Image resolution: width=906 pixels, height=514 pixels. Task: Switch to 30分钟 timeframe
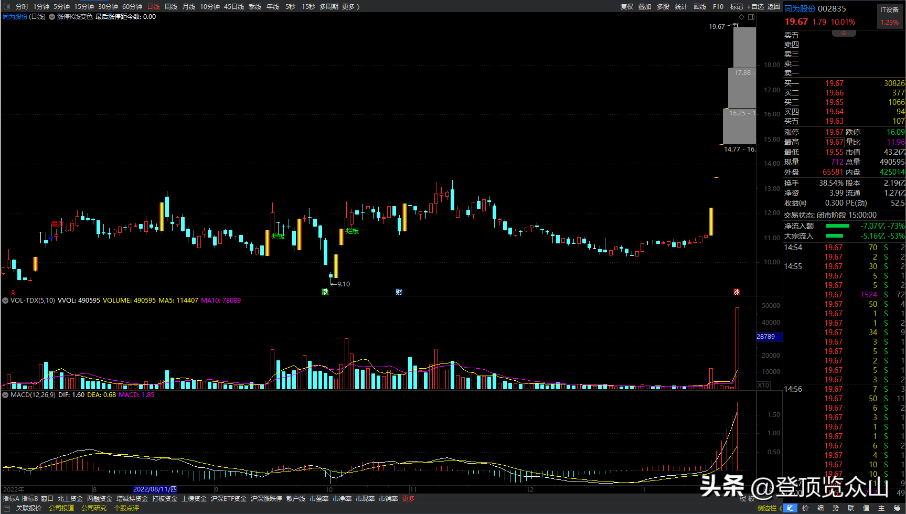(x=108, y=7)
